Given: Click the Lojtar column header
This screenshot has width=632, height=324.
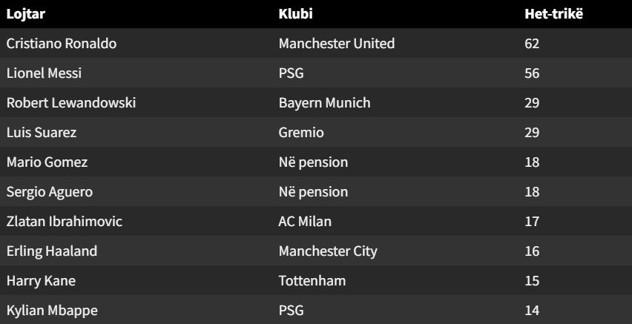Looking at the screenshot, I should coord(26,13).
